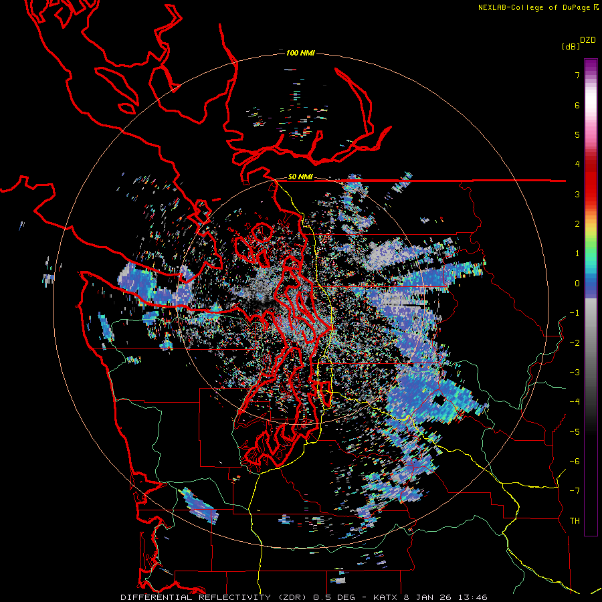Click the DIFFERENTIAL REFLECTIVITY (ZDR) title text
602x602 pixels.
point(213,597)
